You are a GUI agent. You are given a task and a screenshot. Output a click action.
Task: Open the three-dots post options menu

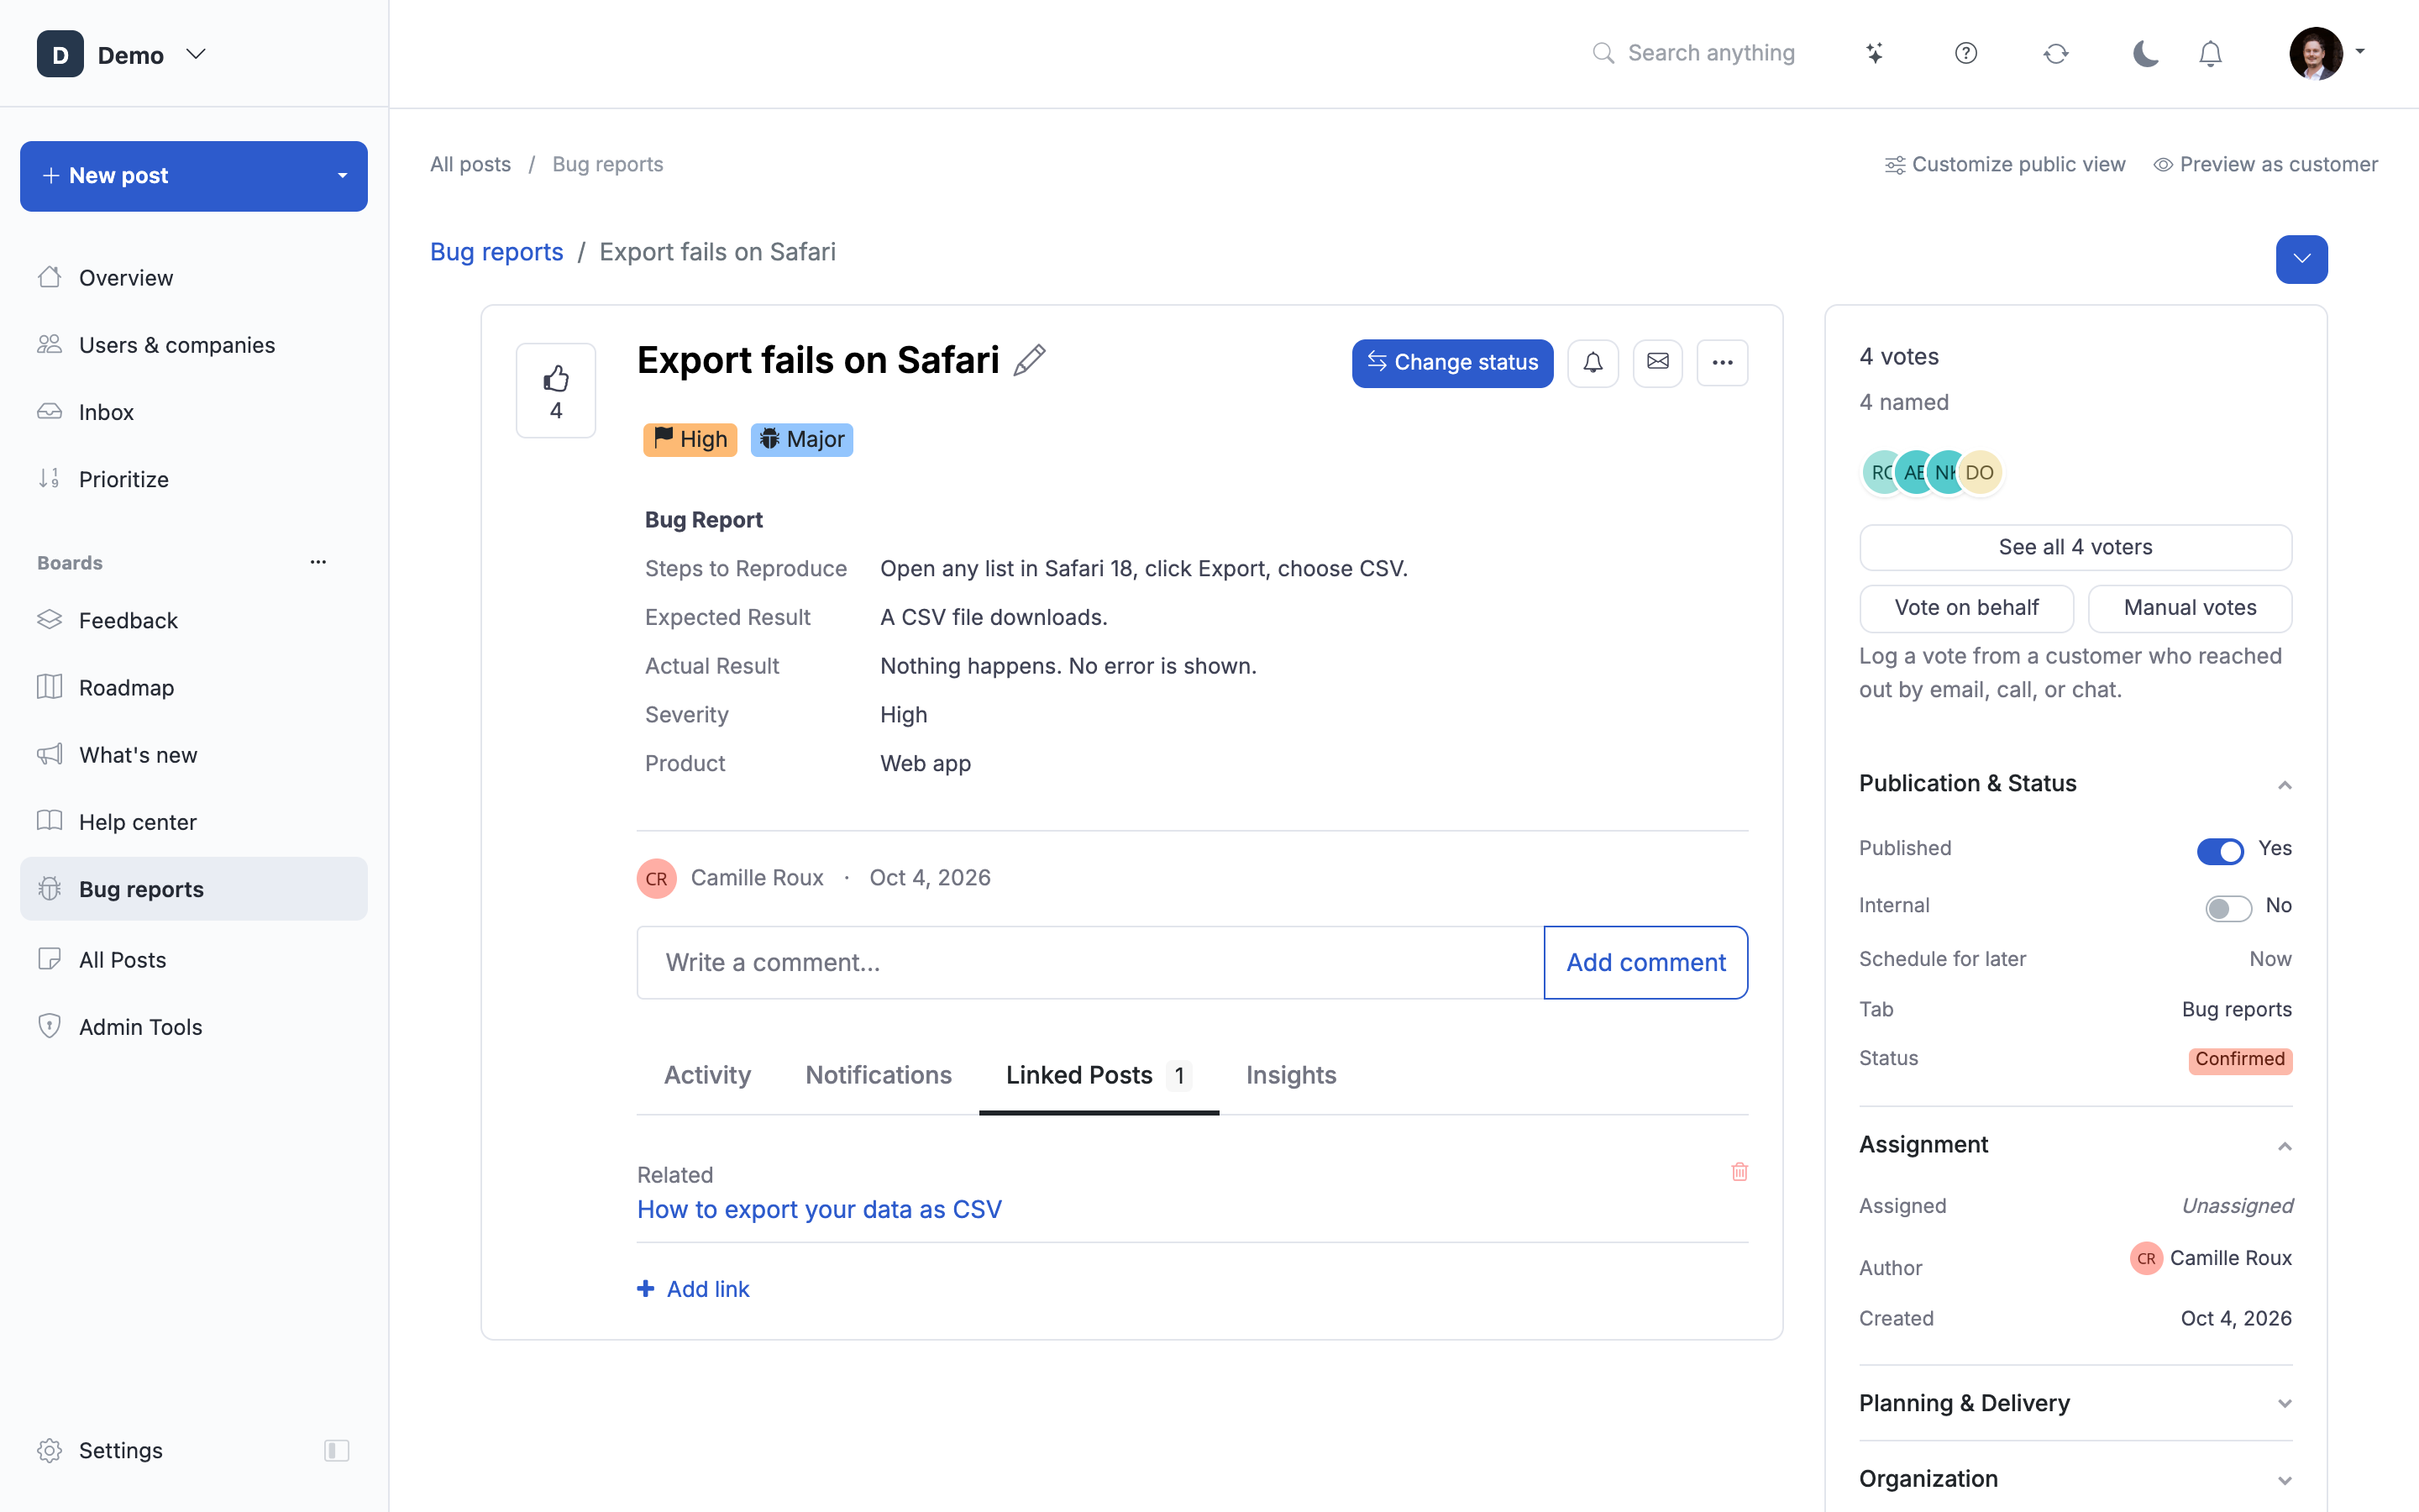[x=1723, y=362]
